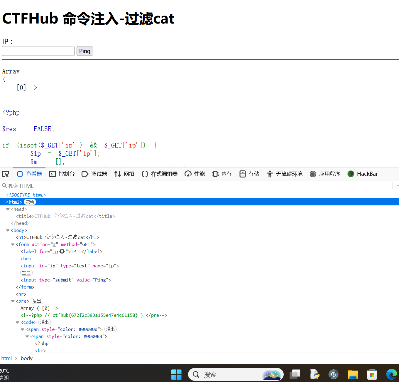This screenshot has height=382, width=399.
Task: Click the 滚动 badge on html node
Action: coord(30,202)
